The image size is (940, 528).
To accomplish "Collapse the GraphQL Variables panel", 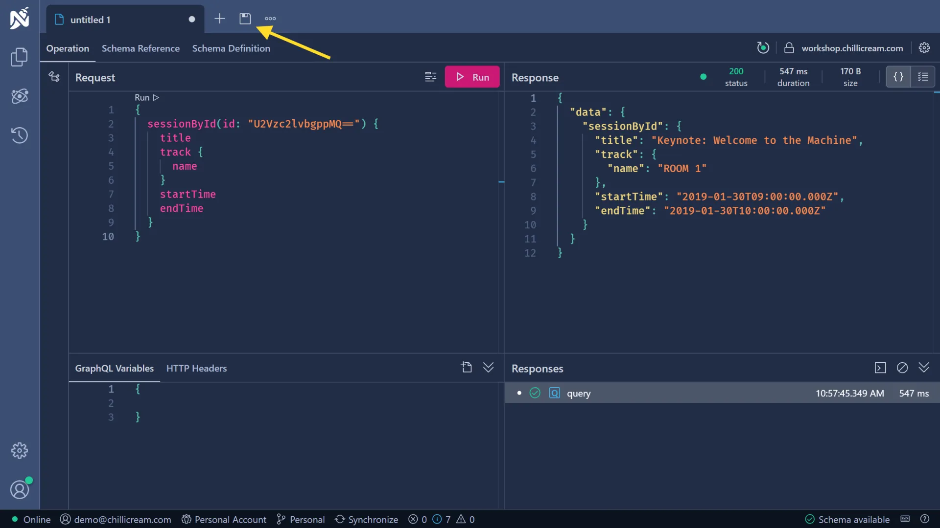I will 488,368.
